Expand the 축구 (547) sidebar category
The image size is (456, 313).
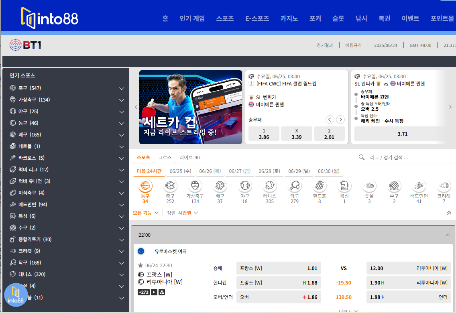click(122, 88)
